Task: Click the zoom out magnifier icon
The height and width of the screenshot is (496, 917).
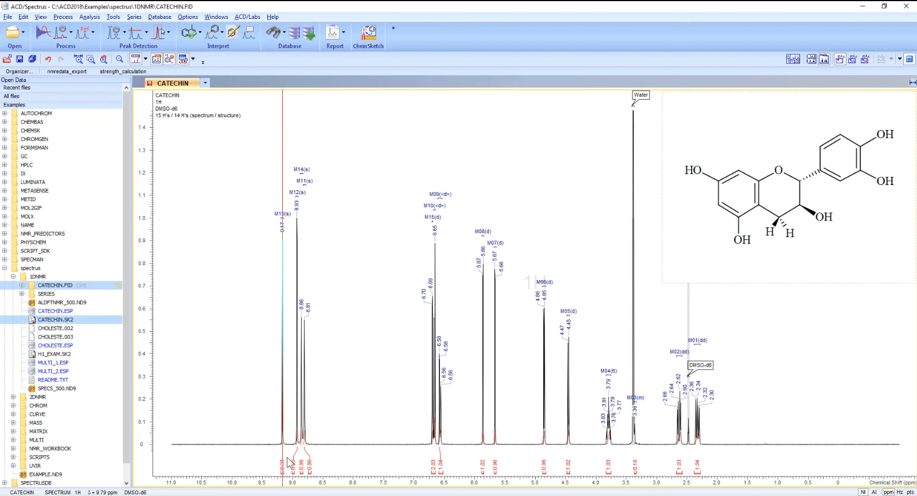Action: point(119,59)
